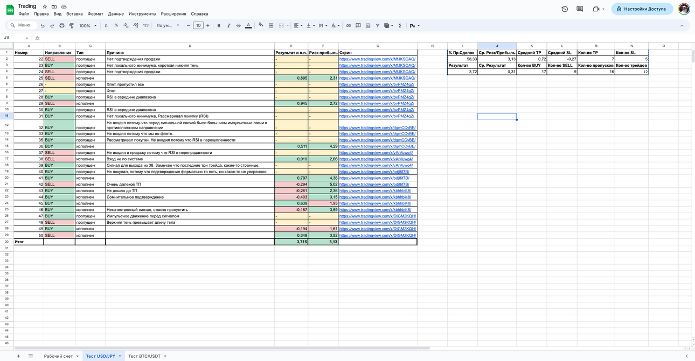Open the zoom 100% dropdown
695x361 pixels.
click(x=88, y=26)
